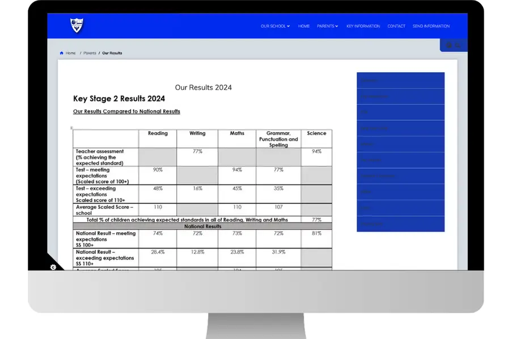
Task: Click the Our Results breadcrumb item
Action: [112, 53]
